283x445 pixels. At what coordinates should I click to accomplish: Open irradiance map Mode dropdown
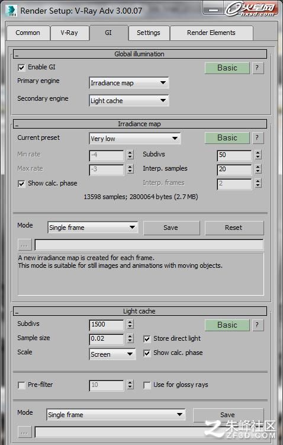[93, 228]
